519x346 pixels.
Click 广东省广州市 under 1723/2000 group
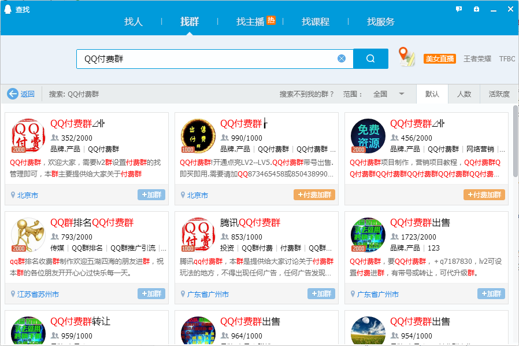[x=377, y=294]
